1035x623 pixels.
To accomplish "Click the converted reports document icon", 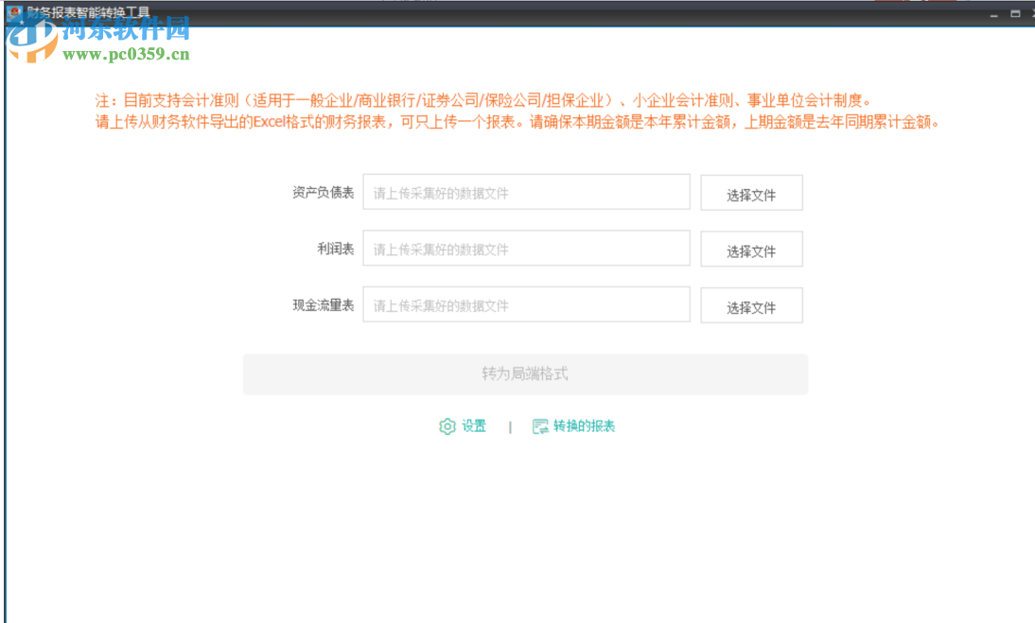I will coord(539,426).
